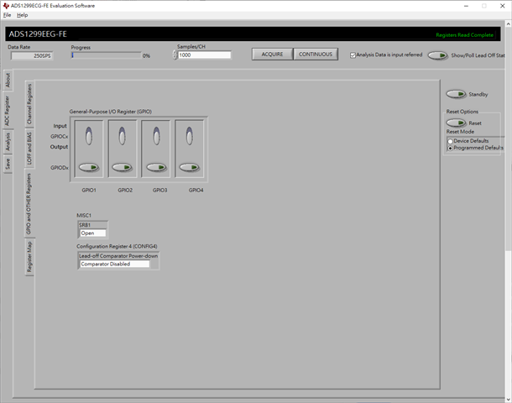Click the Progress bar
The image size is (512, 403).
click(x=106, y=55)
